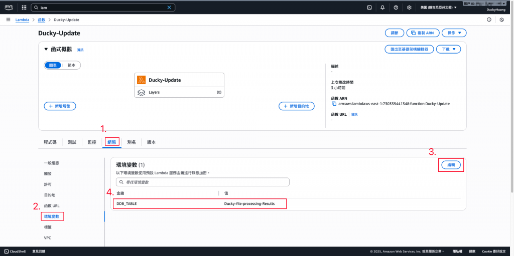
Task: Switch to the 測試 tab
Action: (x=72, y=142)
